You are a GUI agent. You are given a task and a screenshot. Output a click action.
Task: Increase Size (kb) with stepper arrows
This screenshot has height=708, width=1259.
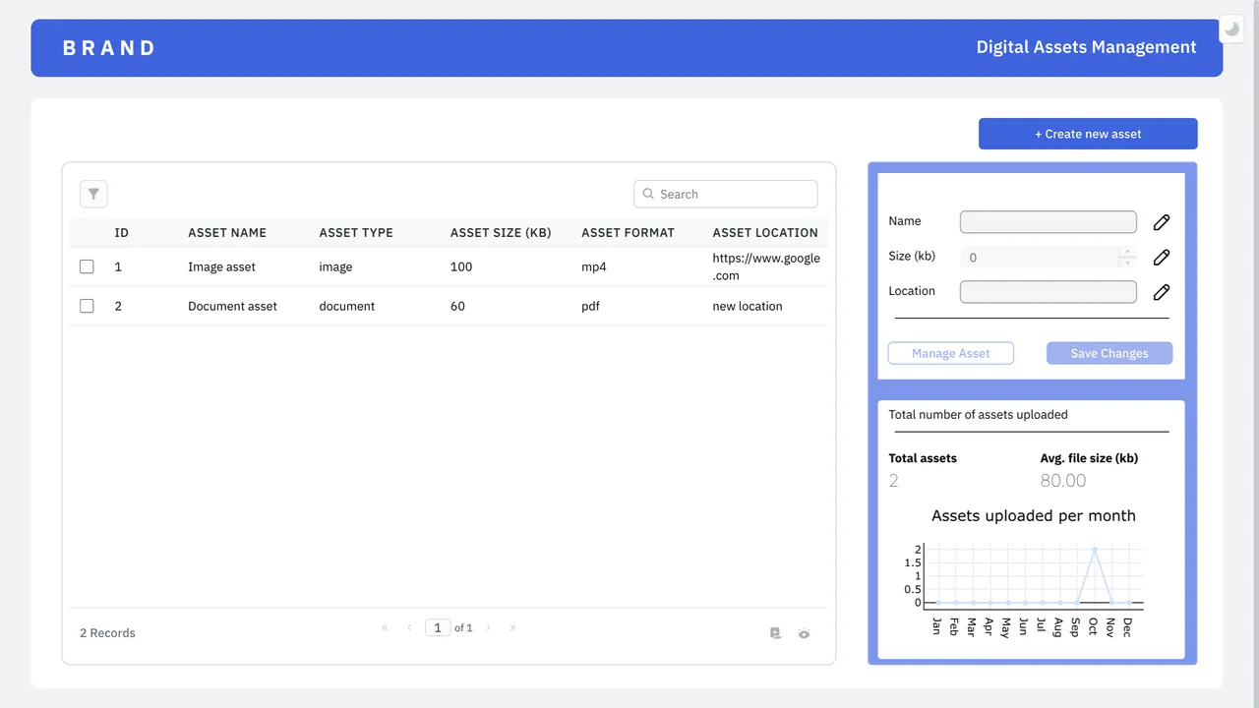[x=1127, y=251]
